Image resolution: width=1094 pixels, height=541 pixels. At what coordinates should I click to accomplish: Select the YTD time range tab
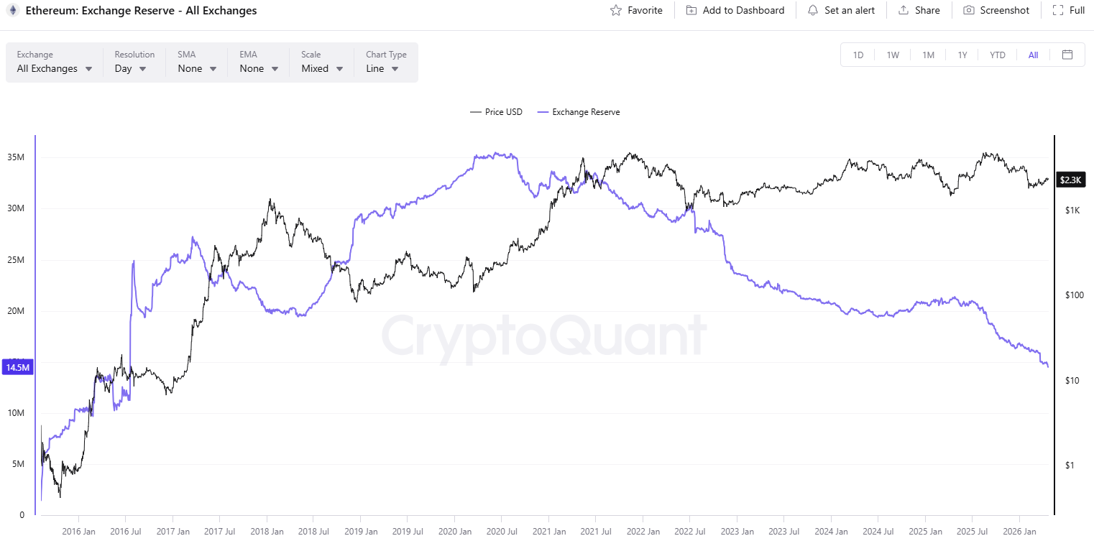(998, 54)
